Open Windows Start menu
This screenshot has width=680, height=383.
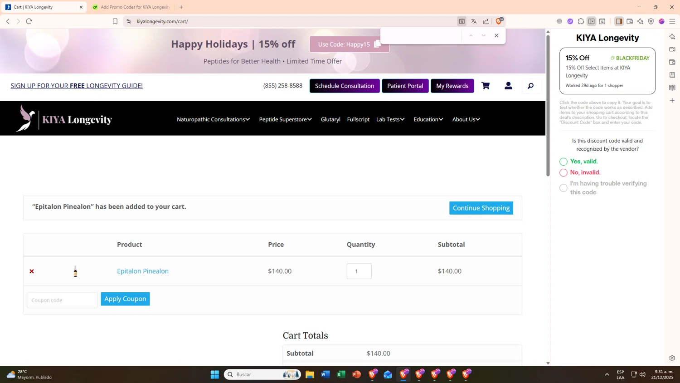[215, 374]
